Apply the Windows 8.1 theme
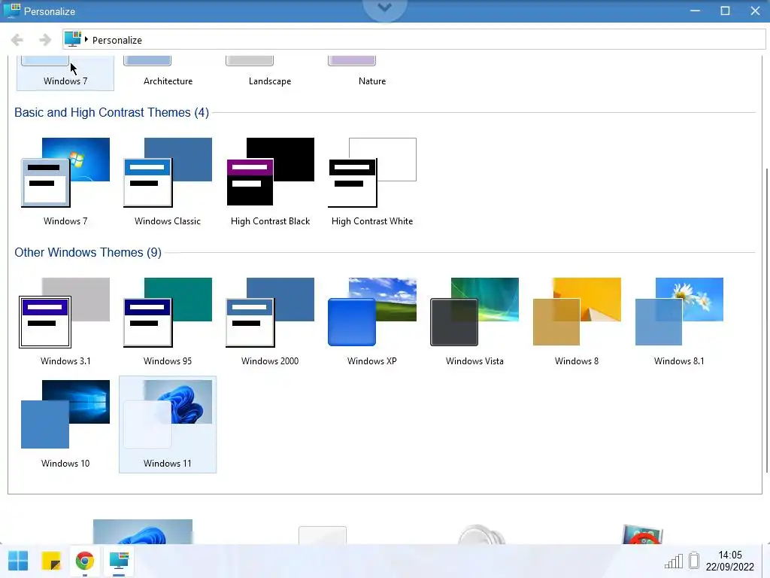The image size is (770, 578). (x=679, y=321)
